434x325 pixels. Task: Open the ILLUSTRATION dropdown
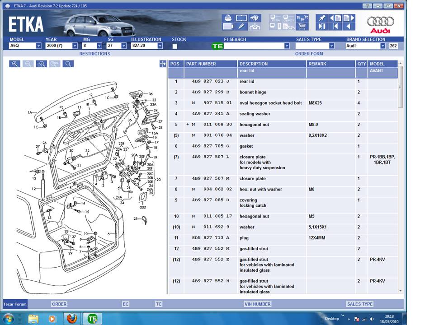tap(160, 46)
